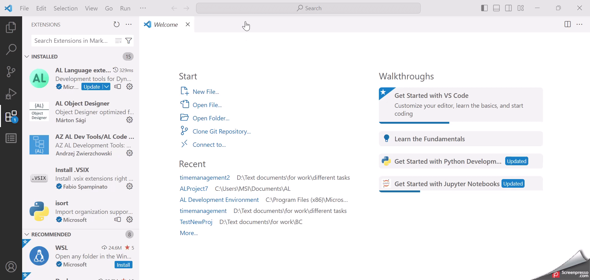Refresh the extensions list
This screenshot has height=280, width=590.
(x=116, y=25)
